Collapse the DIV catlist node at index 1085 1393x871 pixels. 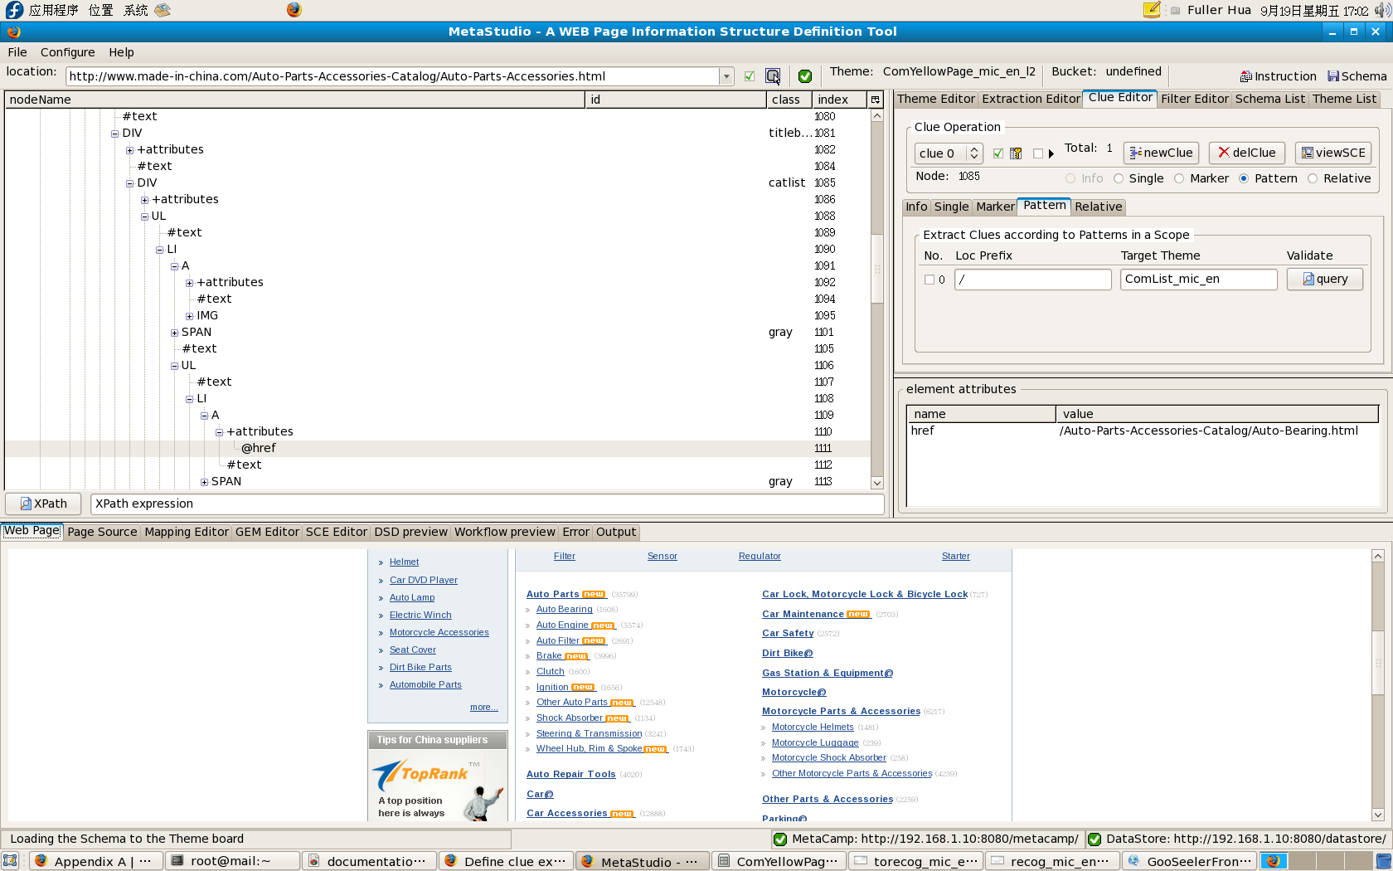coord(129,183)
